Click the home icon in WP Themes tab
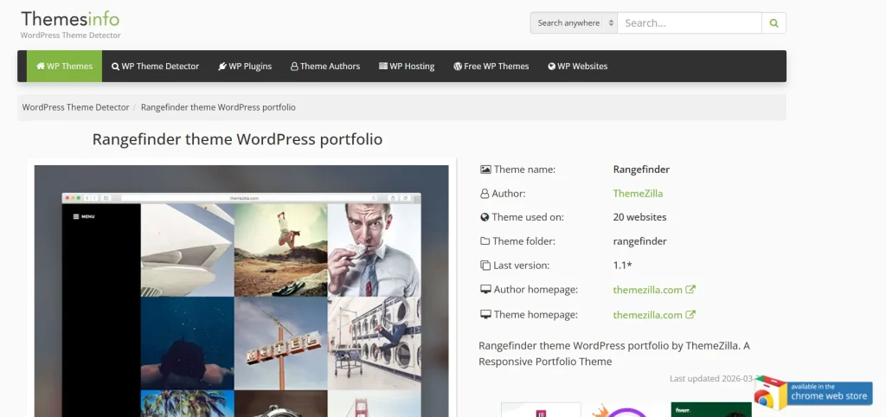The height and width of the screenshot is (417, 886). (x=41, y=66)
